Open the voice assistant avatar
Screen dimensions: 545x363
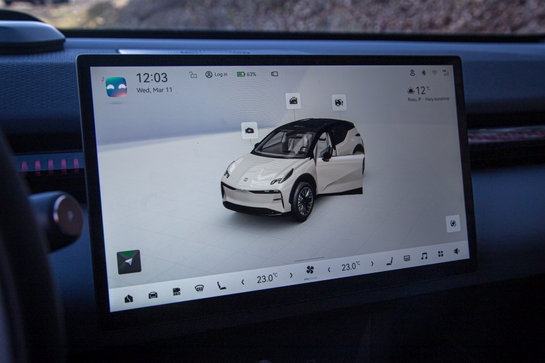pos(116,87)
